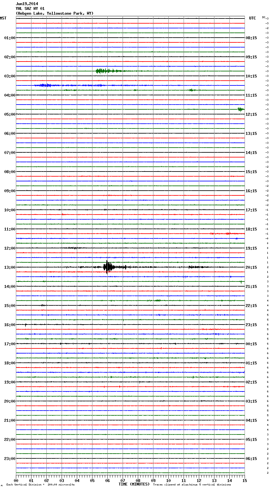Image resolution: width=270 pixels, height=489 pixels.
Task: Click the UTC timezone header
Action: [253, 18]
